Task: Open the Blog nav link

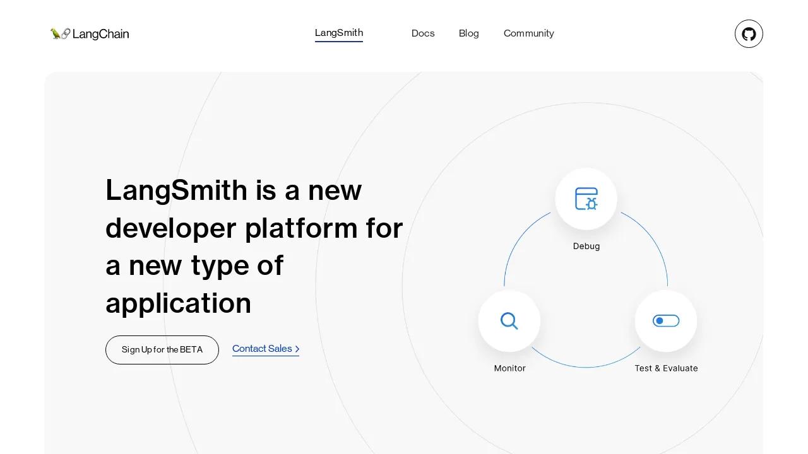Action: 469,33
